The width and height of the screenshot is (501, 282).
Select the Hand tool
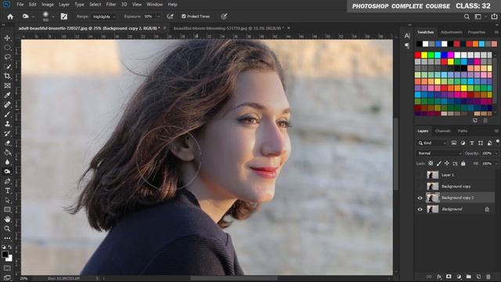tap(7, 219)
